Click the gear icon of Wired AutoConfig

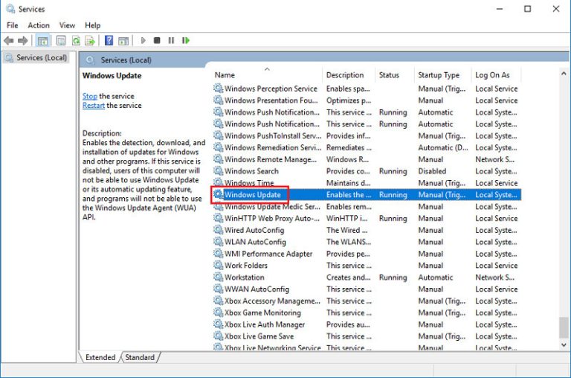coord(218,230)
